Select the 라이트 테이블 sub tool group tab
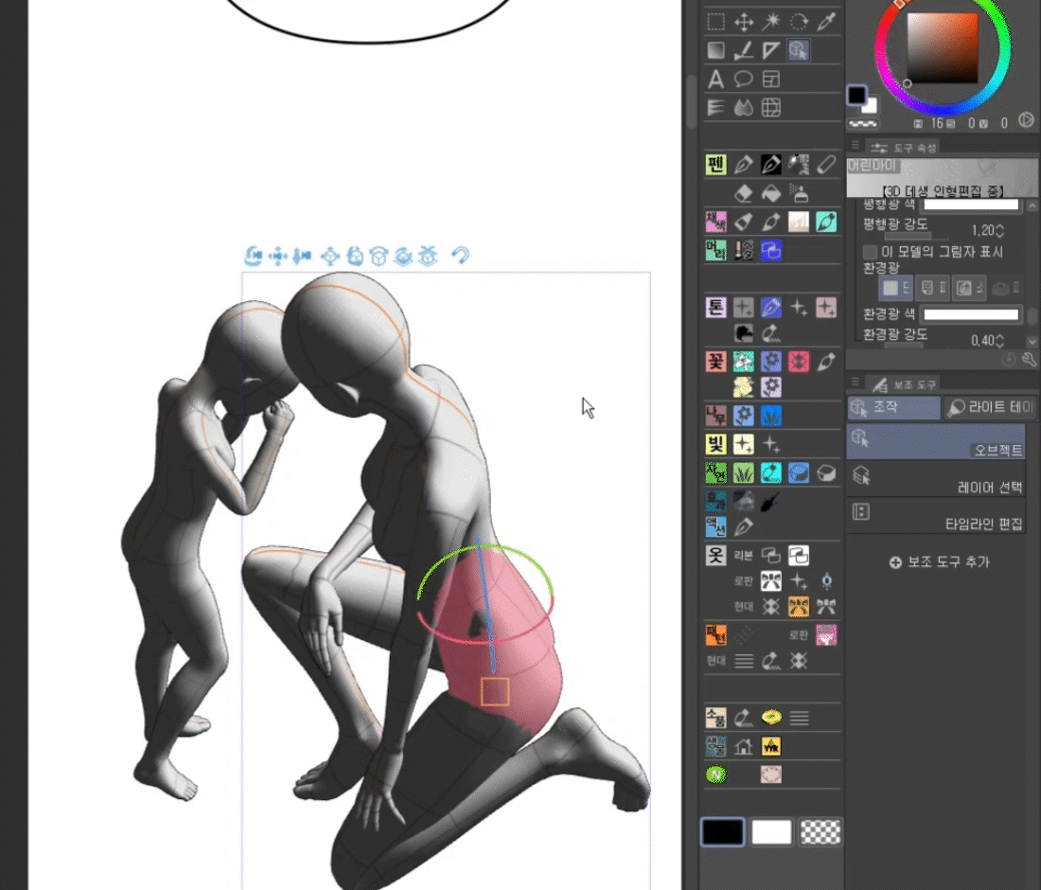The width and height of the screenshot is (1041, 890). pos(990,407)
